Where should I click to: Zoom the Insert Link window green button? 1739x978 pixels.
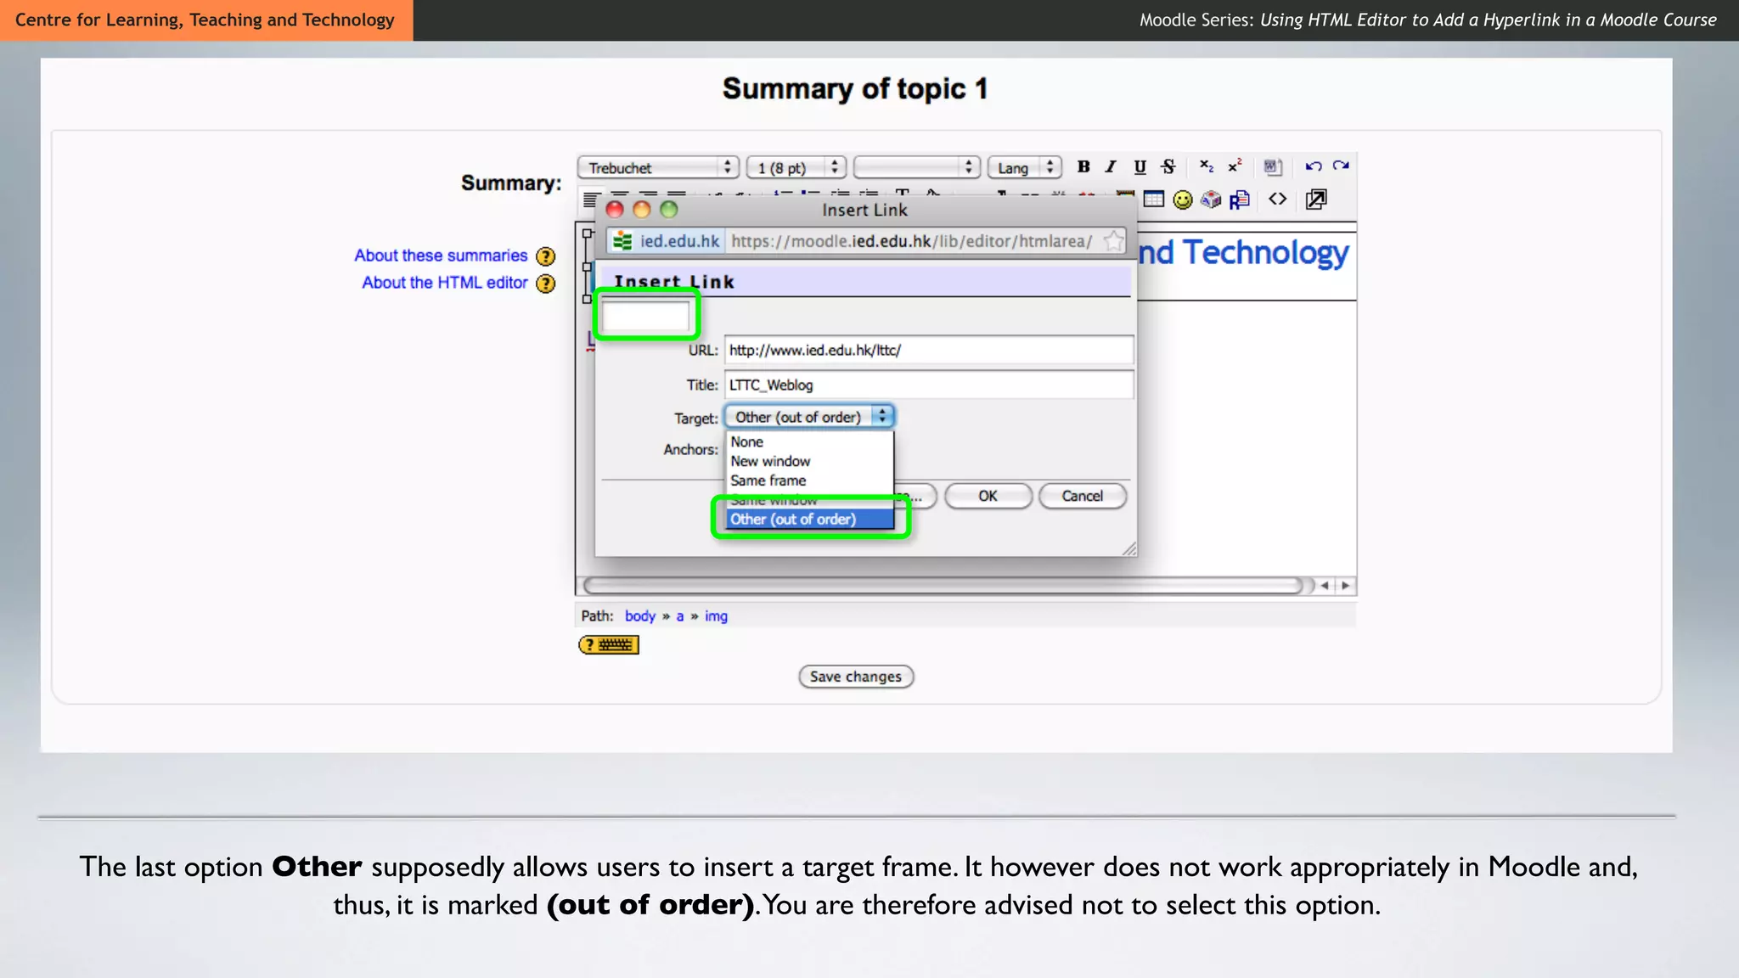[669, 210]
